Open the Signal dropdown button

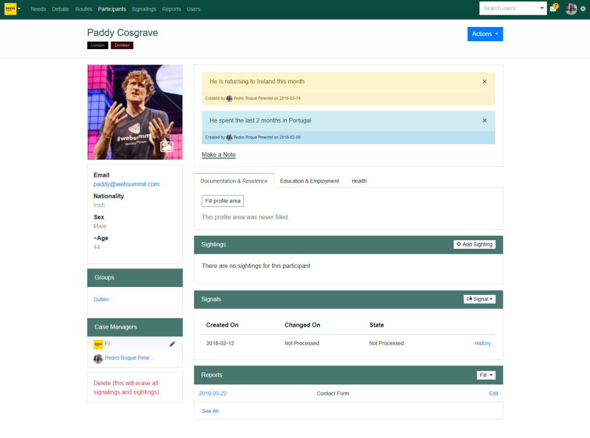[x=479, y=299]
